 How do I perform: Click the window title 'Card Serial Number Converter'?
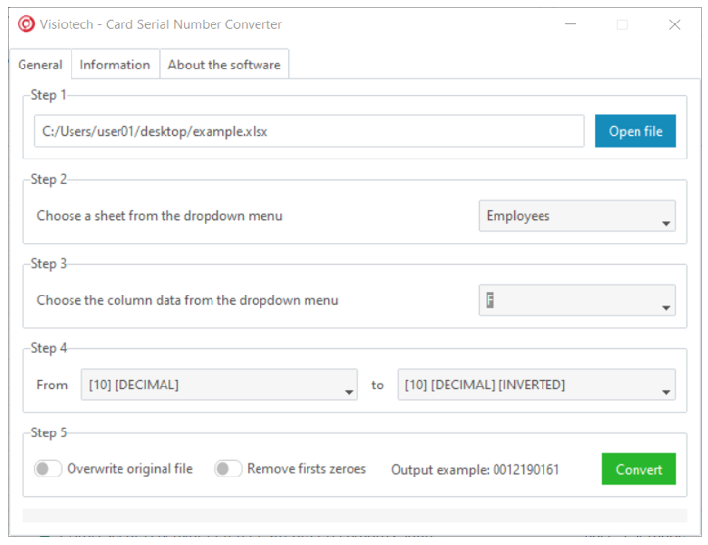coord(194,24)
